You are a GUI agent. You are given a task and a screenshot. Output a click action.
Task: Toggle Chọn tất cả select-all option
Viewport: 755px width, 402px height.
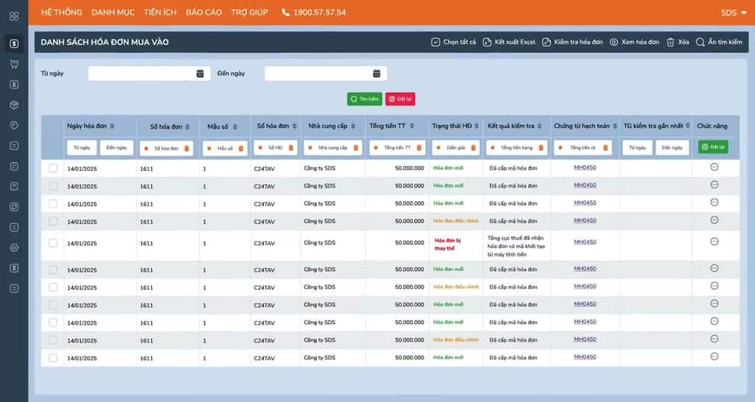(x=453, y=42)
